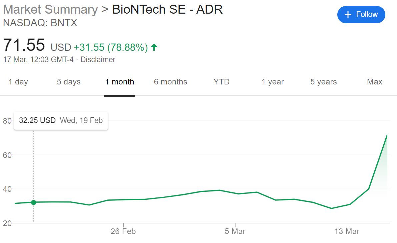Click the 5 Mar date label
Image resolution: width=397 pixels, height=243 pixels.
tap(235, 231)
